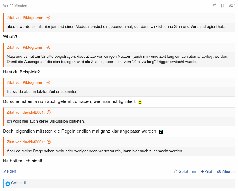Viewport: 238px width, 191px height.
Task: Click the up-arrow icon on the last davidof2001 quote
Action: tap(49, 142)
